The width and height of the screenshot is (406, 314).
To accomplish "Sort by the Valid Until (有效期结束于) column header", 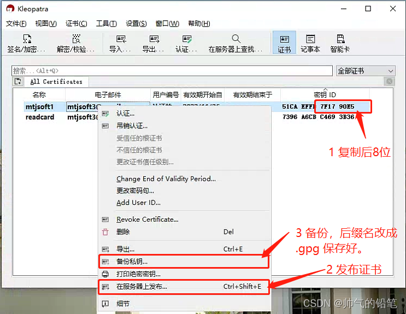I will 252,94.
